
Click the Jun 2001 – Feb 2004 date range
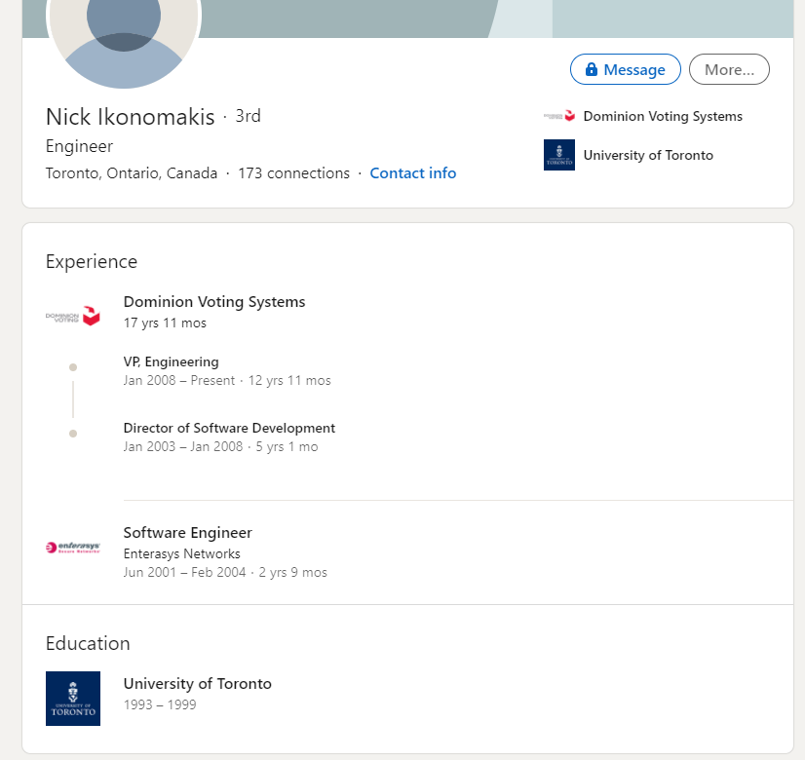click(184, 572)
